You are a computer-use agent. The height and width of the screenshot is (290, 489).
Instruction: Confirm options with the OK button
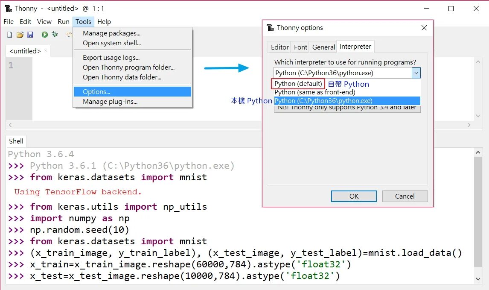pyautogui.click(x=354, y=196)
